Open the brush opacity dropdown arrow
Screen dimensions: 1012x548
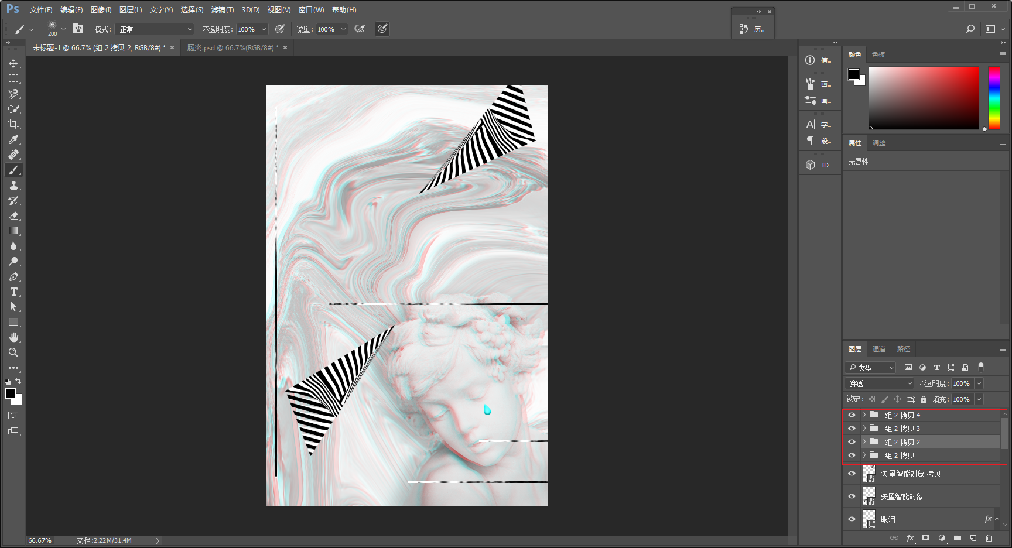[264, 29]
